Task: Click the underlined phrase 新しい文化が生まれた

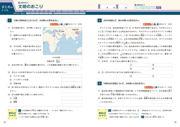Action: pos(135,43)
